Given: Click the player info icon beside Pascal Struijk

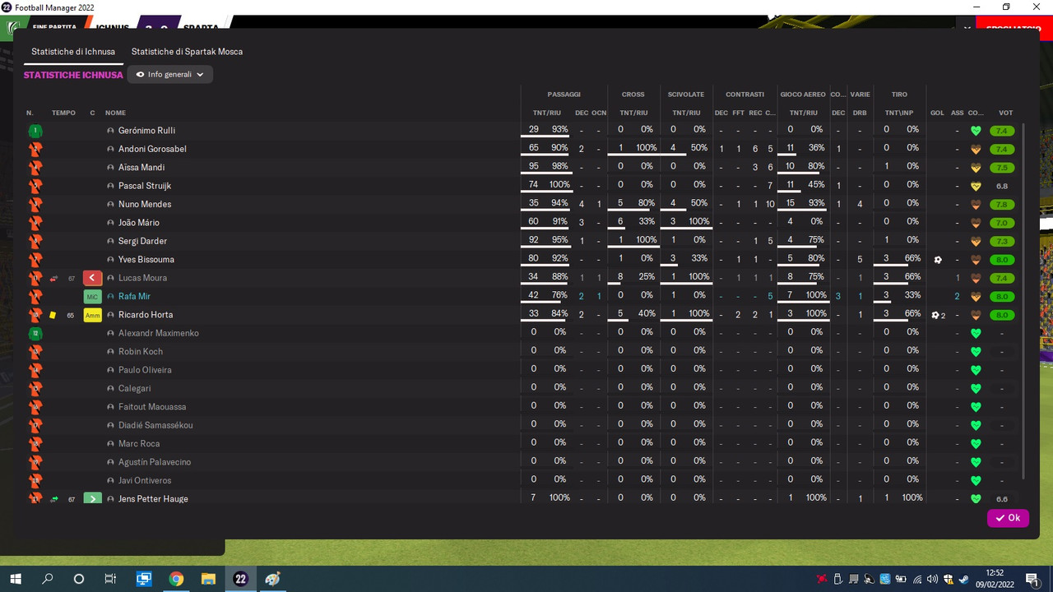Looking at the screenshot, I should (111, 186).
